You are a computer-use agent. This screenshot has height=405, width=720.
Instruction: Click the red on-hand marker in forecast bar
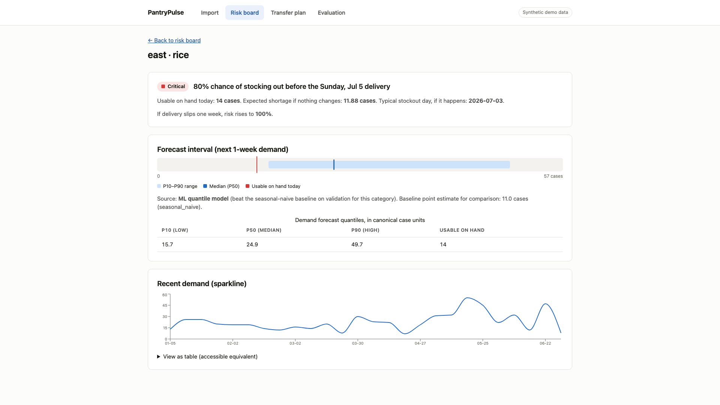(x=257, y=165)
